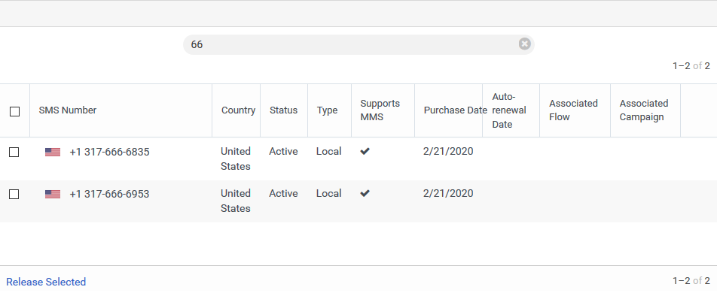Open the phone number +1 317-666-6835
This screenshot has width=717, height=293.
pyautogui.click(x=109, y=152)
